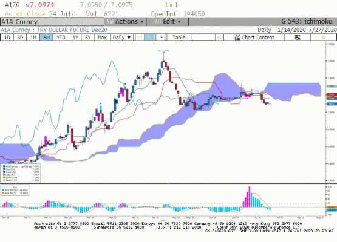Click the TRY DOLLAR FUTURE Dec20 description

[72, 30]
